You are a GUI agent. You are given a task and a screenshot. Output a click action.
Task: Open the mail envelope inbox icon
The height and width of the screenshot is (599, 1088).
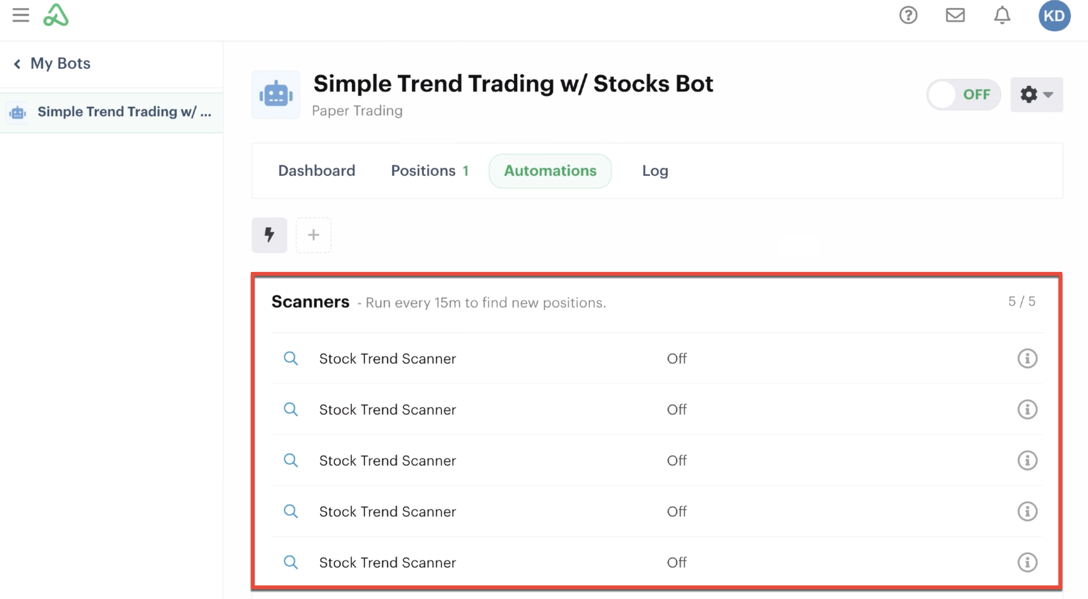[x=955, y=15]
